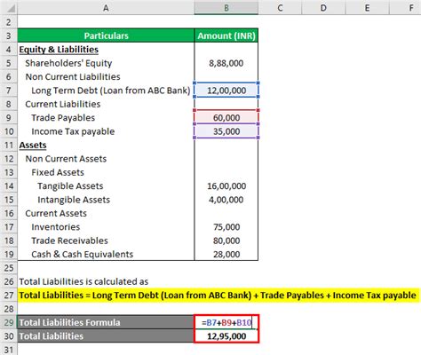Select row 2 header
Screen dimensions: 421x355
click(9, 22)
